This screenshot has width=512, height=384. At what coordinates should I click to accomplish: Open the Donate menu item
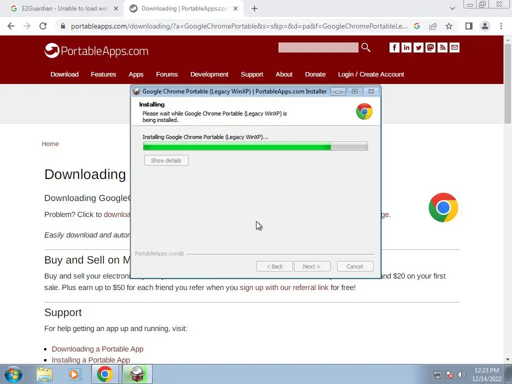click(315, 74)
